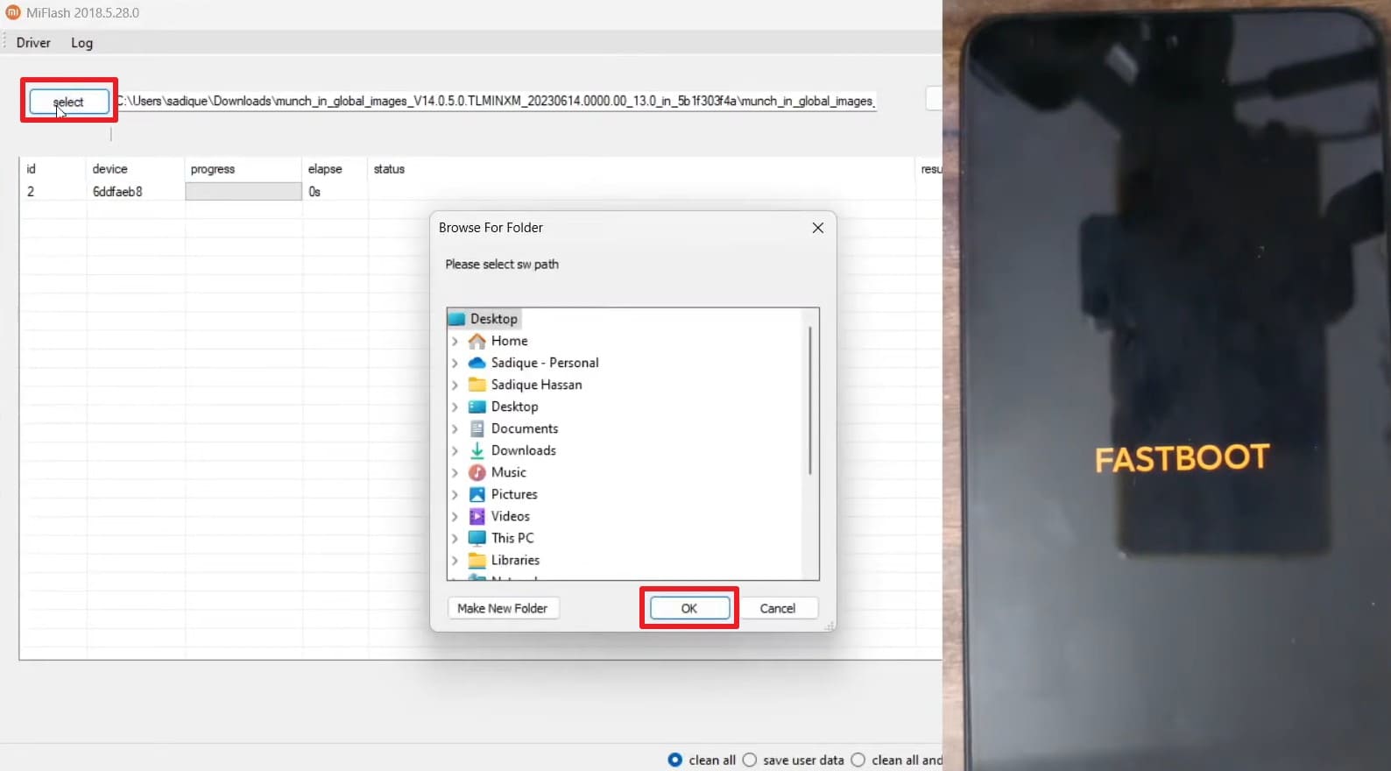Click Make New Folder button

[502, 608]
